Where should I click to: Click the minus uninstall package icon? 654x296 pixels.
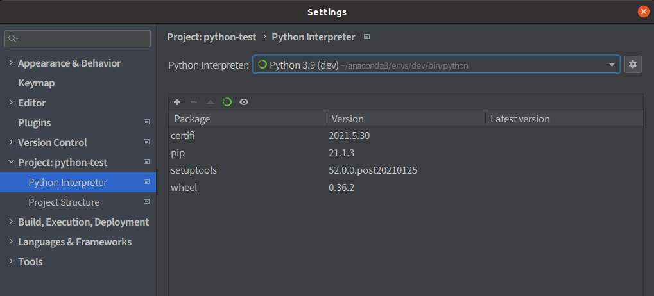[x=194, y=102]
